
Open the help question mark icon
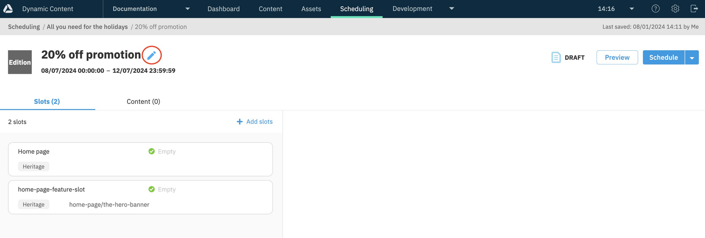coord(655,9)
